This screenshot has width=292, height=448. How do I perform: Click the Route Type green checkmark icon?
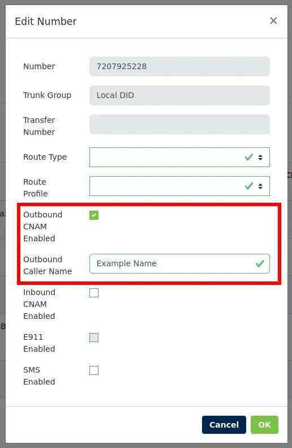[249, 157]
